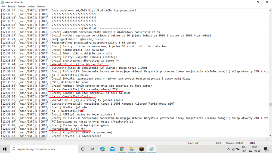
Task: Click the vertical scrollbar thumb
Action: pyautogui.click(x=270, y=105)
